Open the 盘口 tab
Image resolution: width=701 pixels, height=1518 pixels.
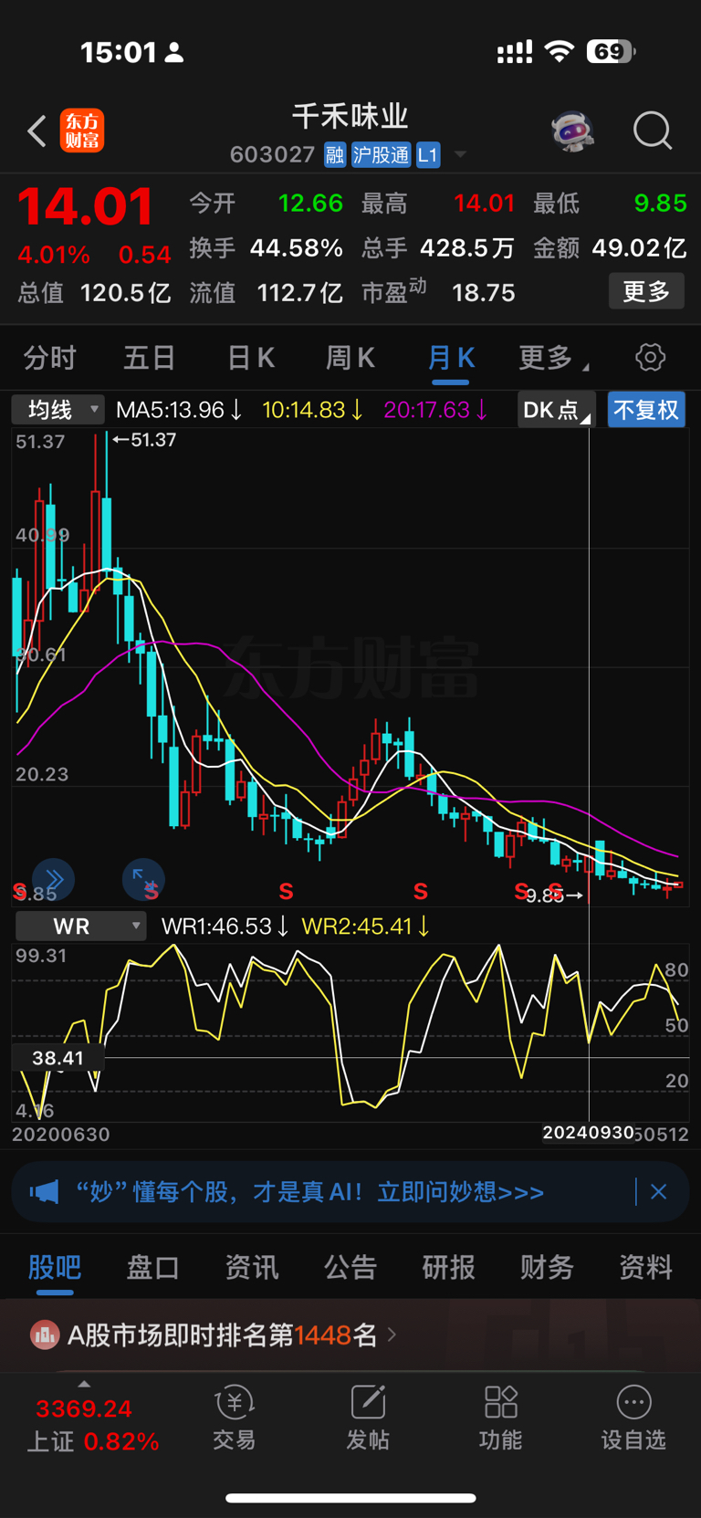tap(152, 1267)
